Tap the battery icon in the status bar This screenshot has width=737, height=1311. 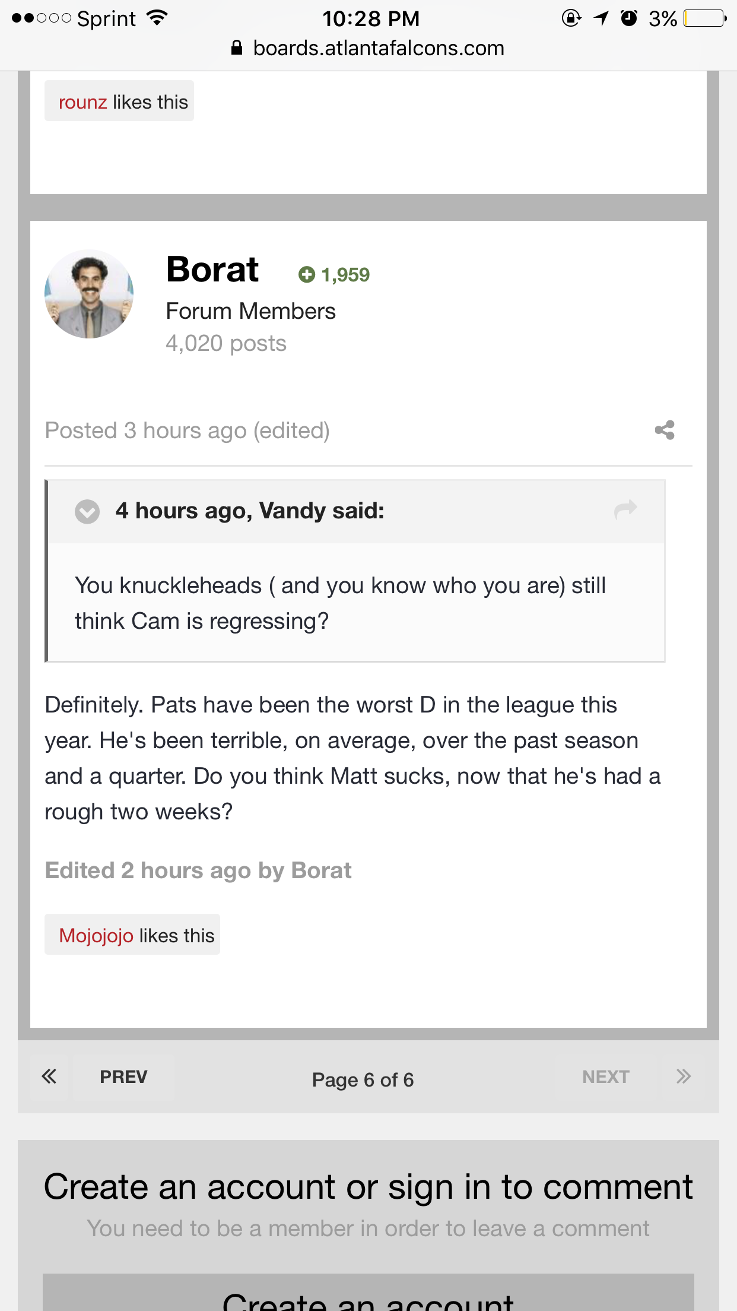tap(704, 18)
